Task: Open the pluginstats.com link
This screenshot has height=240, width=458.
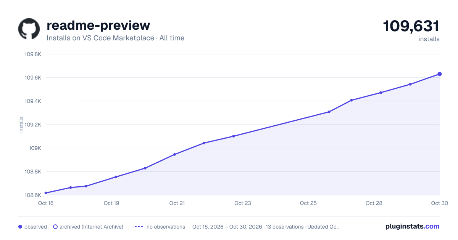Action: point(413,226)
